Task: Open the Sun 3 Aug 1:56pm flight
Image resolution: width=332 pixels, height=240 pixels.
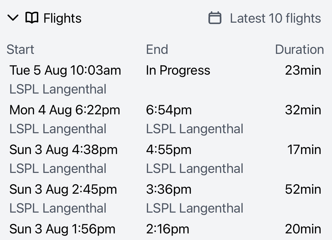Action: (62, 229)
